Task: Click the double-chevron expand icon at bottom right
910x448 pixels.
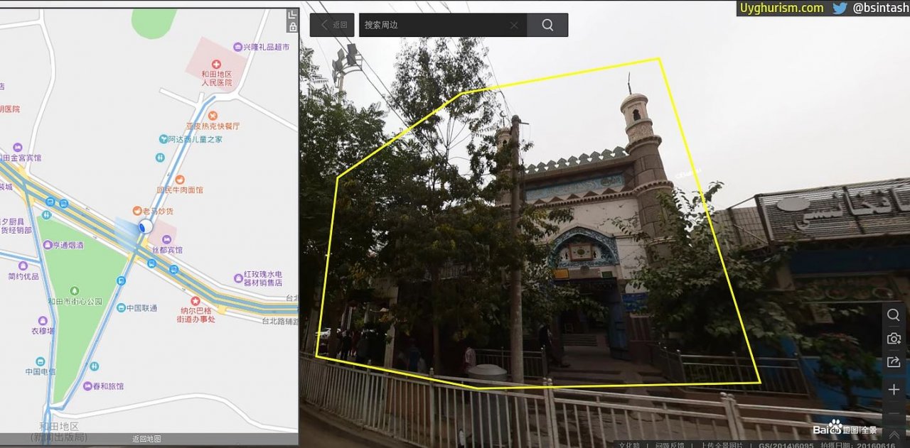Action: pyautogui.click(x=894, y=435)
